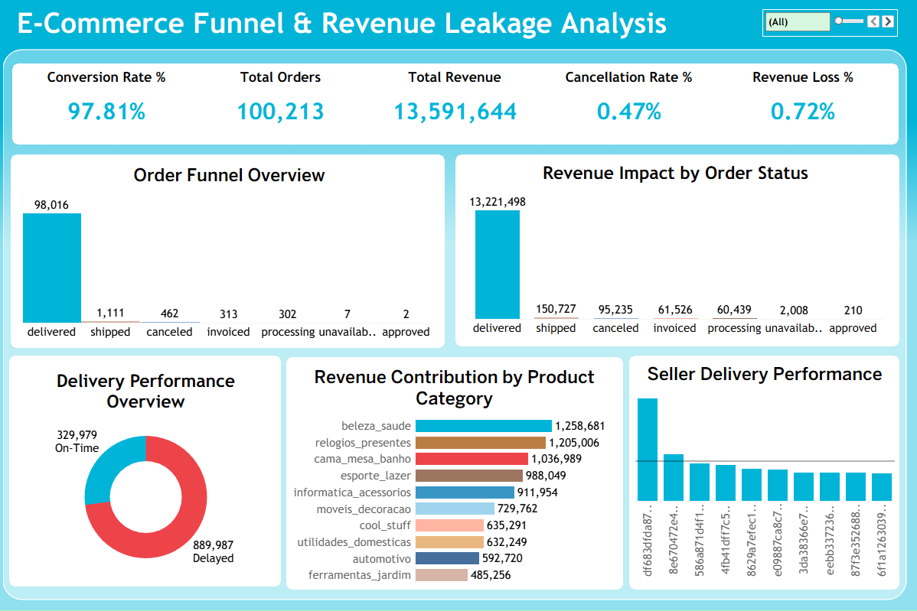This screenshot has height=611, width=917.
Task: Select the automotivo dark blue bar
Action: 447,558
